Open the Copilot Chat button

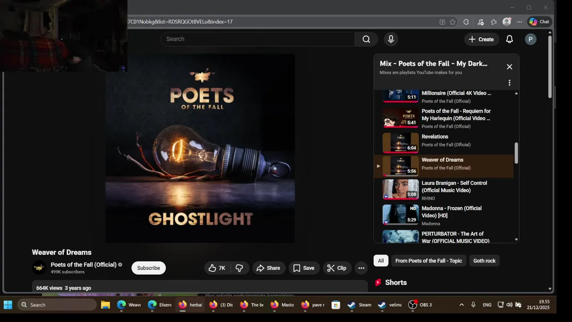pos(539,21)
